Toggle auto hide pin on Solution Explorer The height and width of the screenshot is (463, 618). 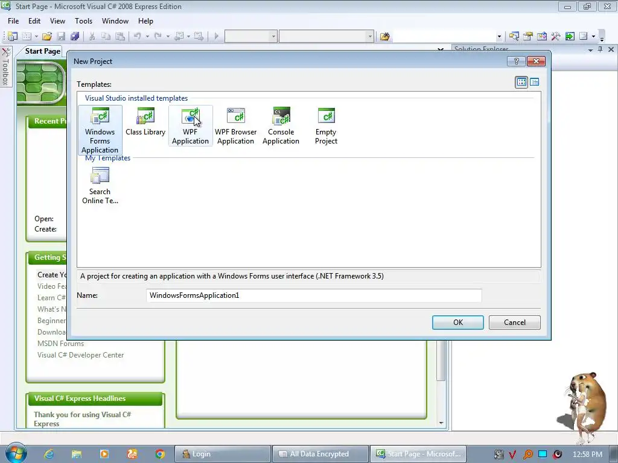pyautogui.click(x=600, y=49)
